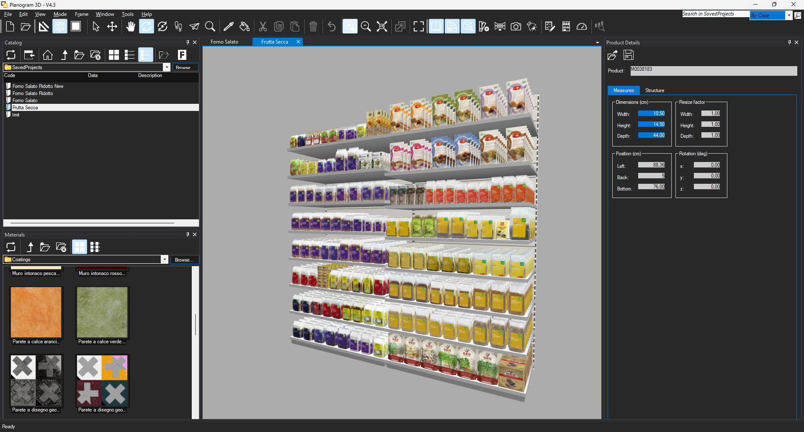Click the Paint bucket tool
Viewport: 804px width, 432px height.
(245, 26)
